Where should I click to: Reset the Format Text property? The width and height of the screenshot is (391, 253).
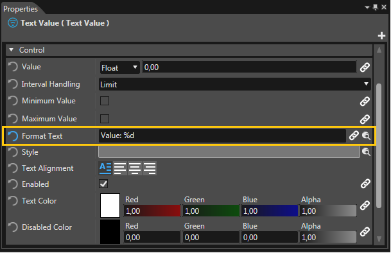pos(13,136)
